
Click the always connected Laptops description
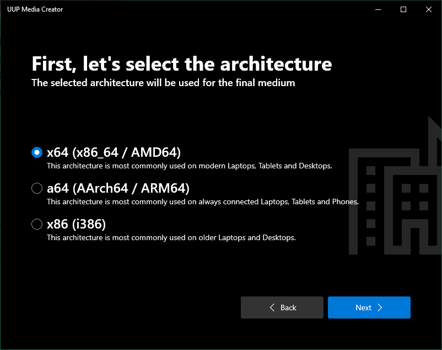(202, 201)
